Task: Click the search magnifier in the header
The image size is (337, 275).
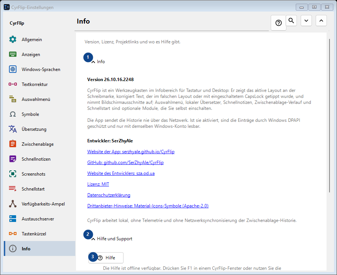Action: coord(291,21)
